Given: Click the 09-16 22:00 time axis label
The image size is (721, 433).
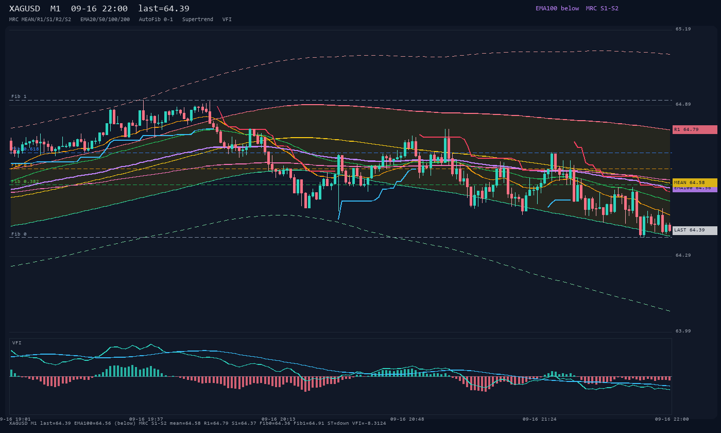Looking at the screenshot, I should (x=672, y=419).
